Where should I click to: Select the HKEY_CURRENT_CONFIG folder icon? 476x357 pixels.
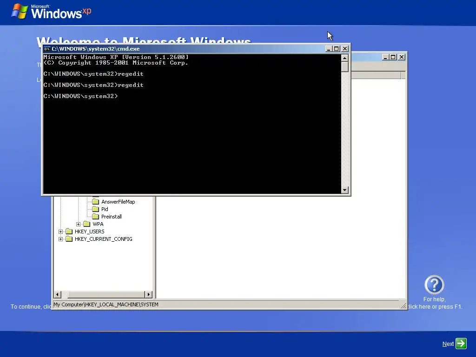pos(69,239)
